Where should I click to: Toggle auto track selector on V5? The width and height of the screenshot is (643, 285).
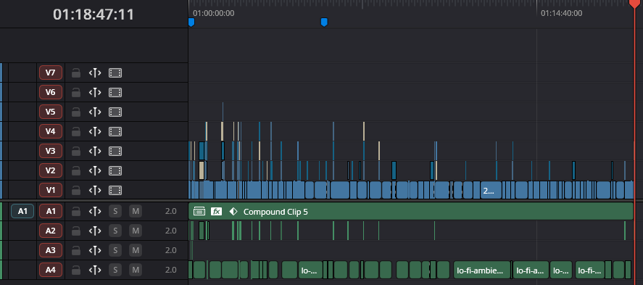(x=95, y=112)
